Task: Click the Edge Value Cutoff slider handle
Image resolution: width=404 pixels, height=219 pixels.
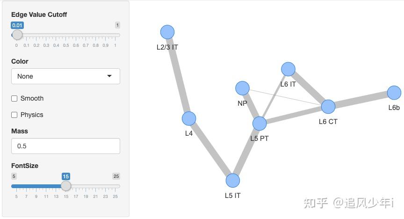Action: (x=17, y=35)
